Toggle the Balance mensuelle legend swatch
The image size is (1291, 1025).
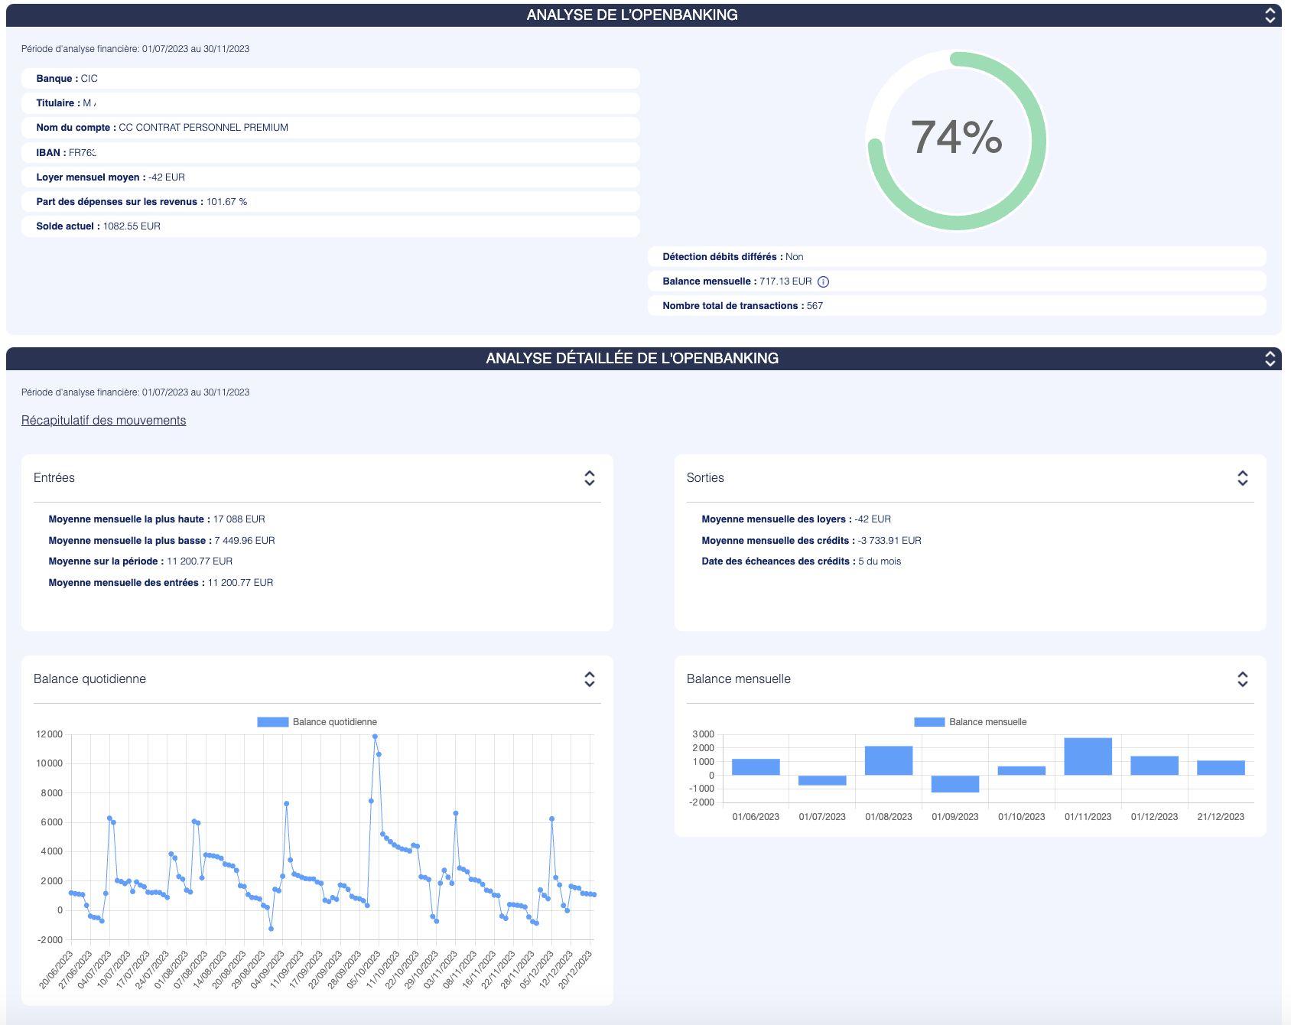click(929, 722)
